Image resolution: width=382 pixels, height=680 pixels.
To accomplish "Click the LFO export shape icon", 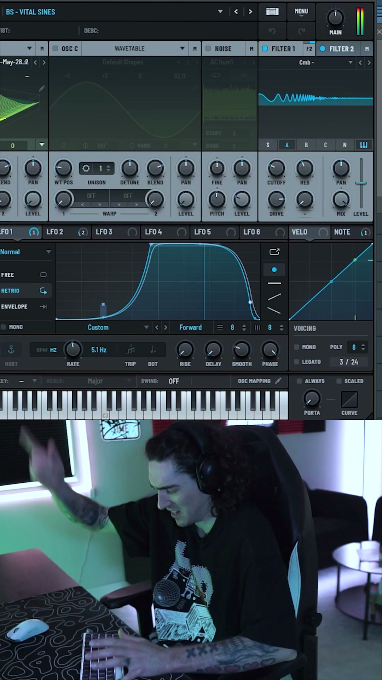I will pyautogui.click(x=274, y=252).
